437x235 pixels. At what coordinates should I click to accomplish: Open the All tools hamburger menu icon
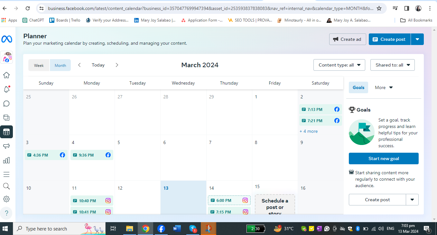[6, 174]
